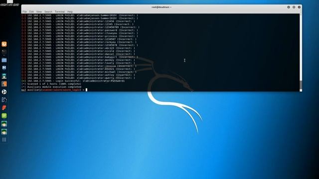The image size is (319, 179).
Task: Click the 'Login Successful' line with Pa55w0rd1
Action: (x=73, y=81)
